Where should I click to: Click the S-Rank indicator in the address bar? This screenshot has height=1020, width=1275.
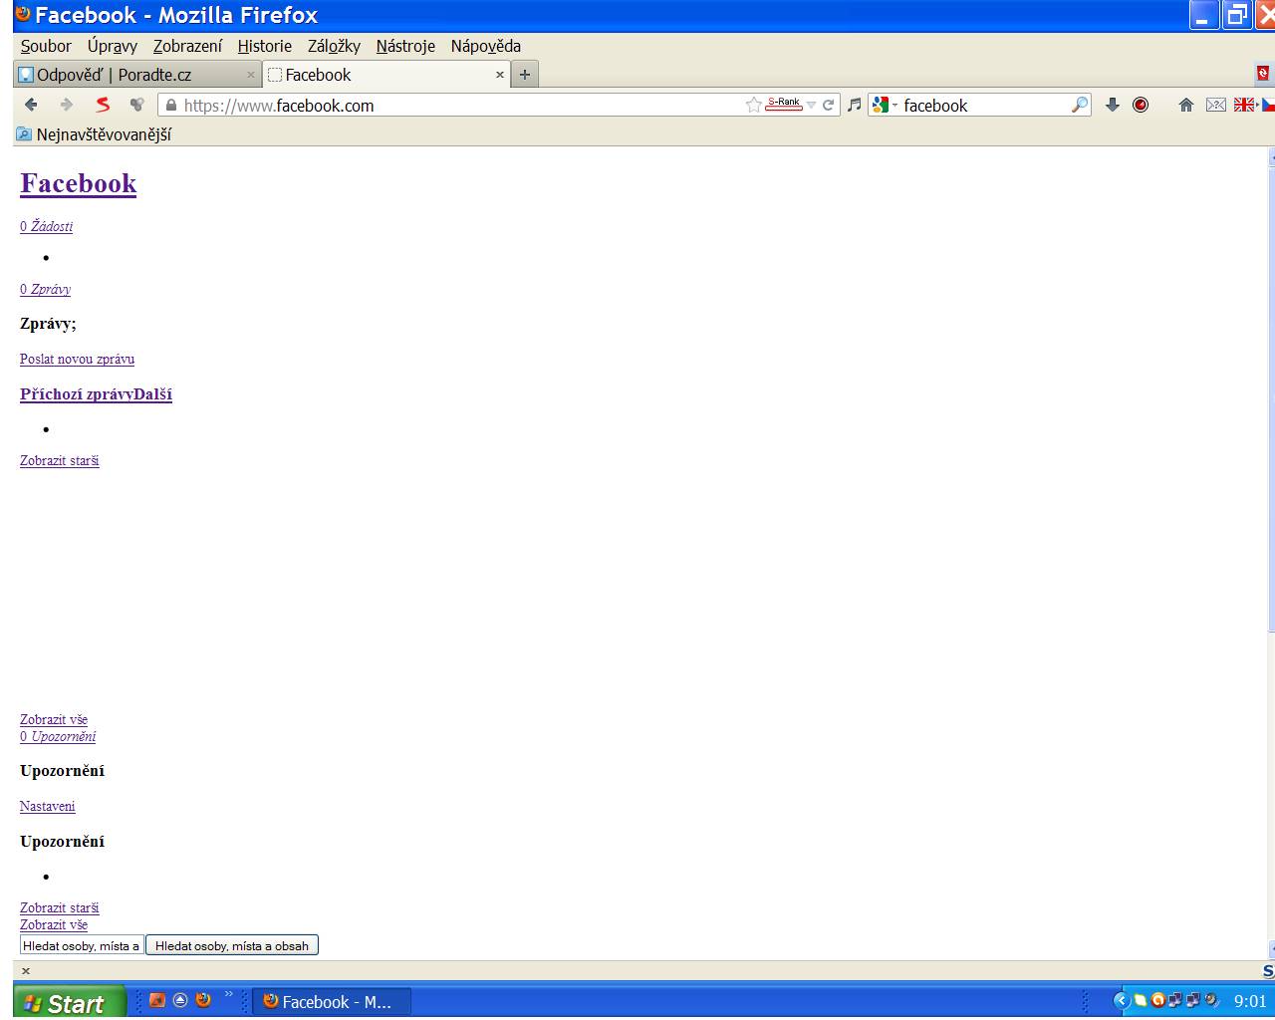click(x=784, y=104)
